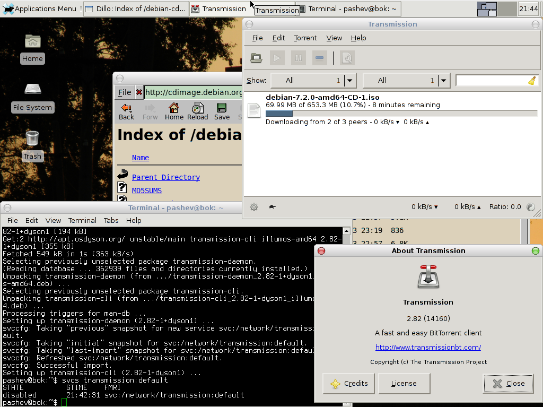Open Dillo's File menu
This screenshot has height=407, width=543.
coord(125,92)
